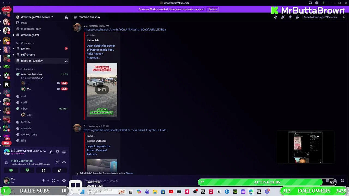Screen dimensions: 349x196
Task: Toggle noise suppression icon
Action: point(57,162)
